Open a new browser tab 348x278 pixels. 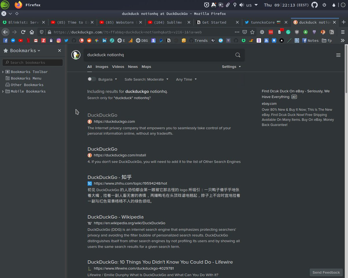pos(343,22)
